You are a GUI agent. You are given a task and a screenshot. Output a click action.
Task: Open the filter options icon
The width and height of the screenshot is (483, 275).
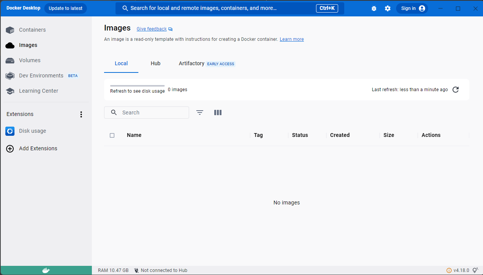pyautogui.click(x=200, y=113)
